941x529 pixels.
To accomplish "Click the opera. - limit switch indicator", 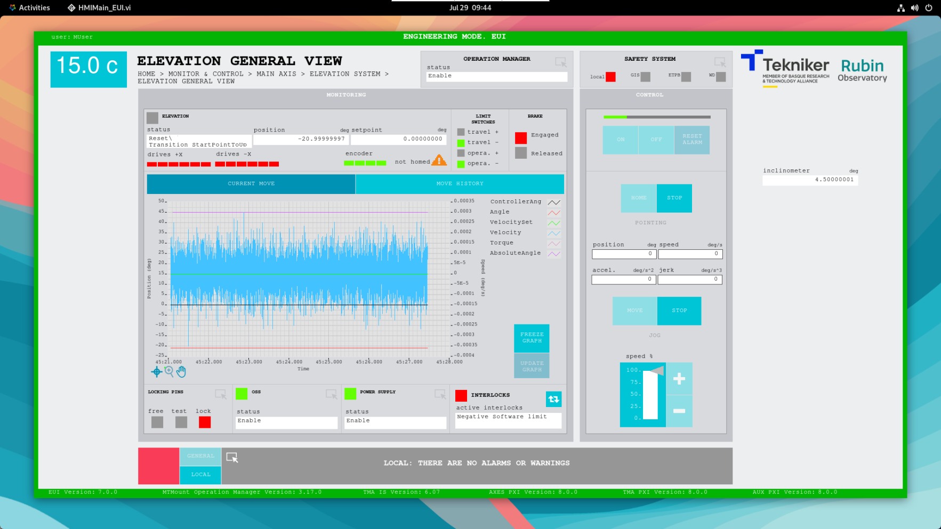I will click(461, 164).
